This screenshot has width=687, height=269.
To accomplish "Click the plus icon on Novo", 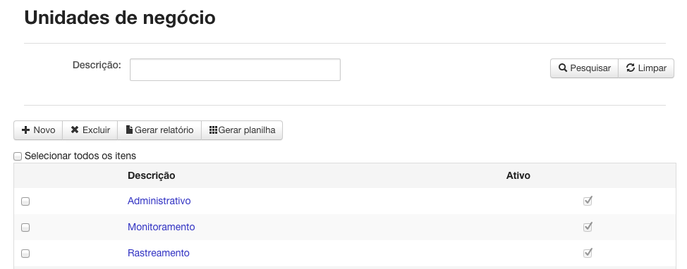I will 26,130.
